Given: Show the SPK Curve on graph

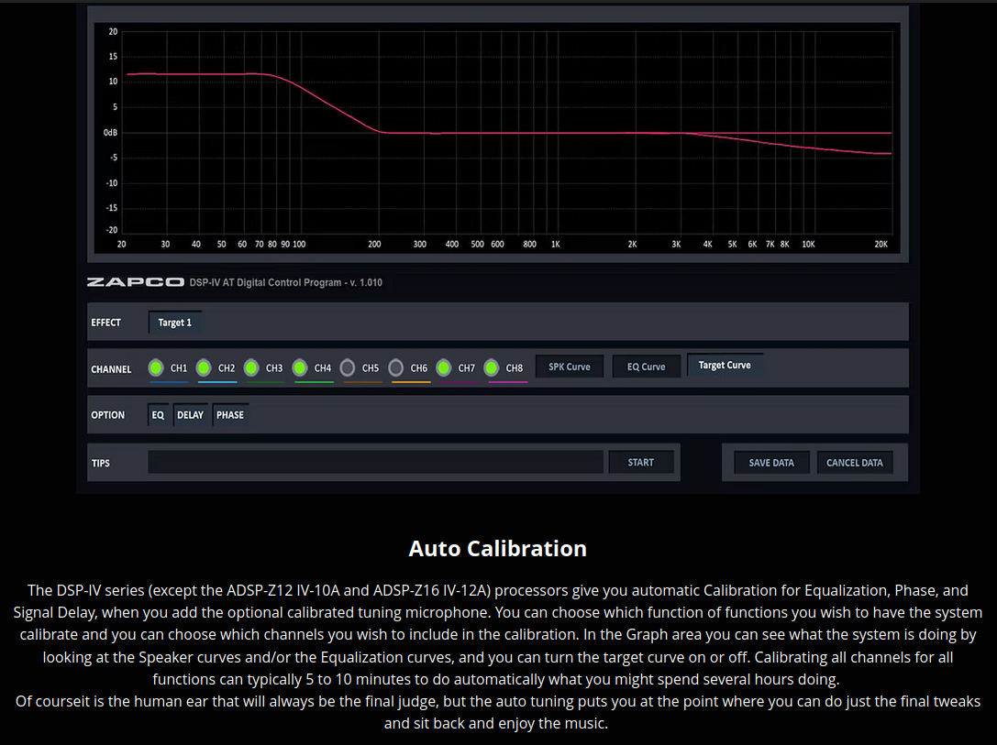Looking at the screenshot, I should [x=570, y=367].
